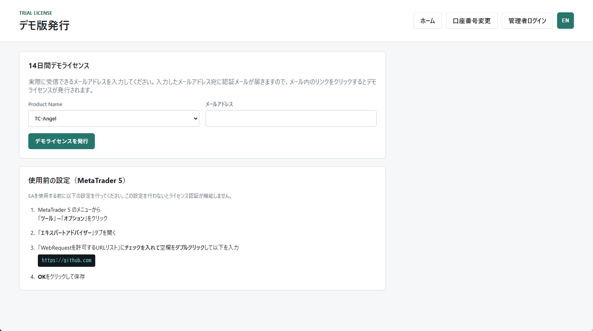Focus the メールアドレス input field
This screenshot has height=331, width=593.
(x=291, y=118)
